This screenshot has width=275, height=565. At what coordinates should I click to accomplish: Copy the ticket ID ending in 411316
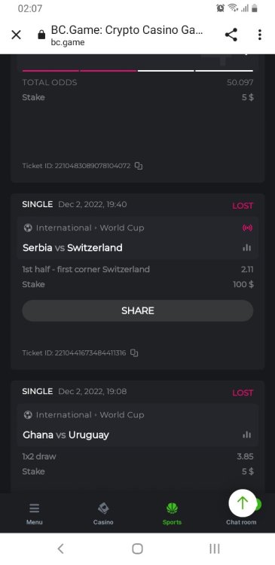click(x=134, y=353)
